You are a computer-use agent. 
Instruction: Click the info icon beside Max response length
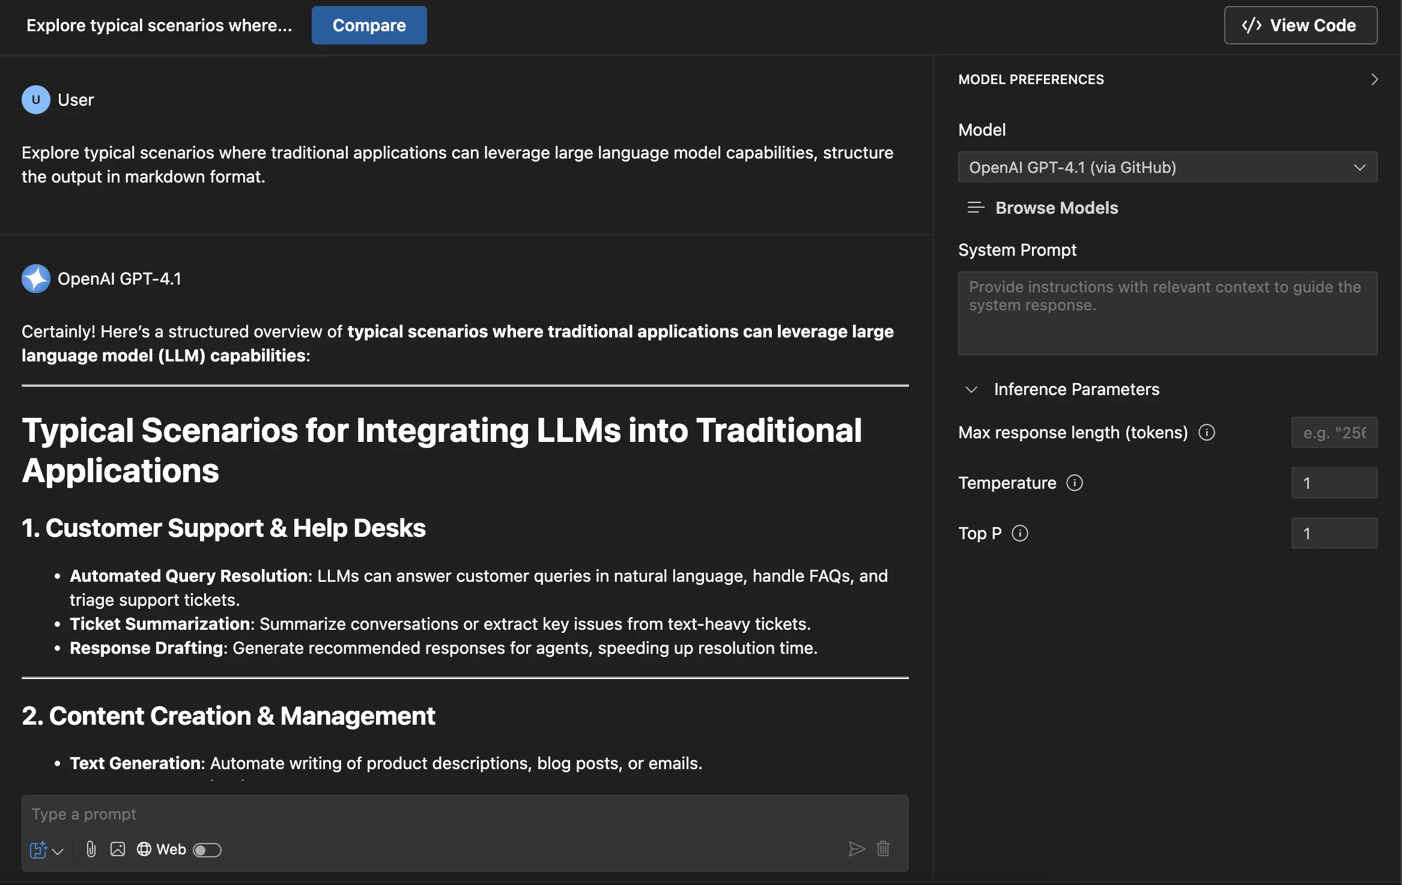[x=1207, y=432]
